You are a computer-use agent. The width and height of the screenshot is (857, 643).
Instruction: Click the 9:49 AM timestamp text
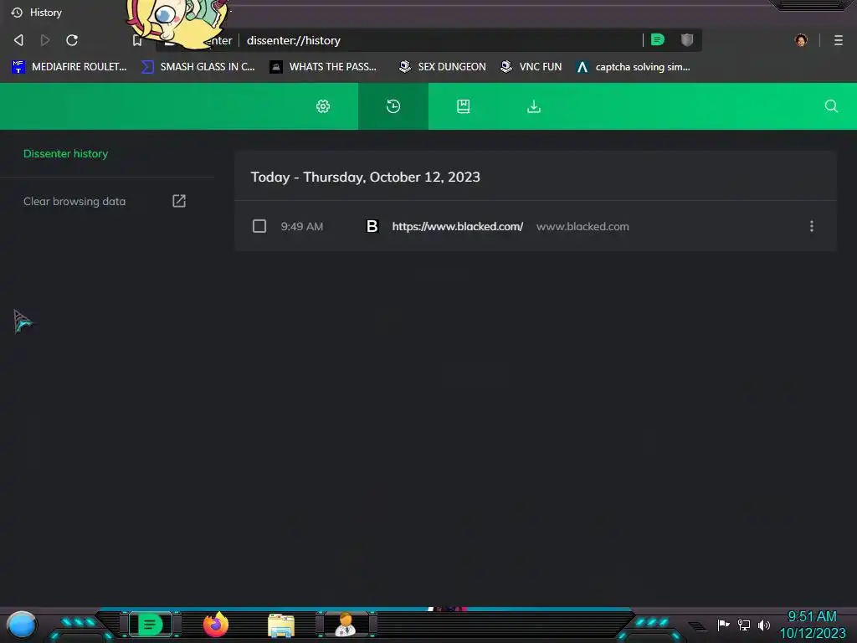(x=301, y=226)
